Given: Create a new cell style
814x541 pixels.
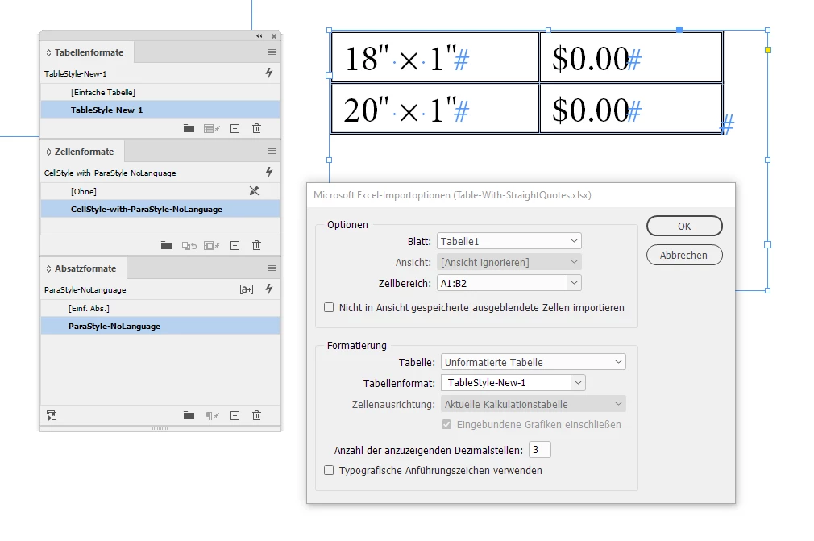Looking at the screenshot, I should pos(235,245).
